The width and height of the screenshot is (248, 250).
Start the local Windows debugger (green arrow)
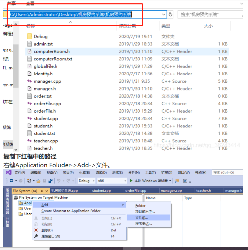click(131, 181)
